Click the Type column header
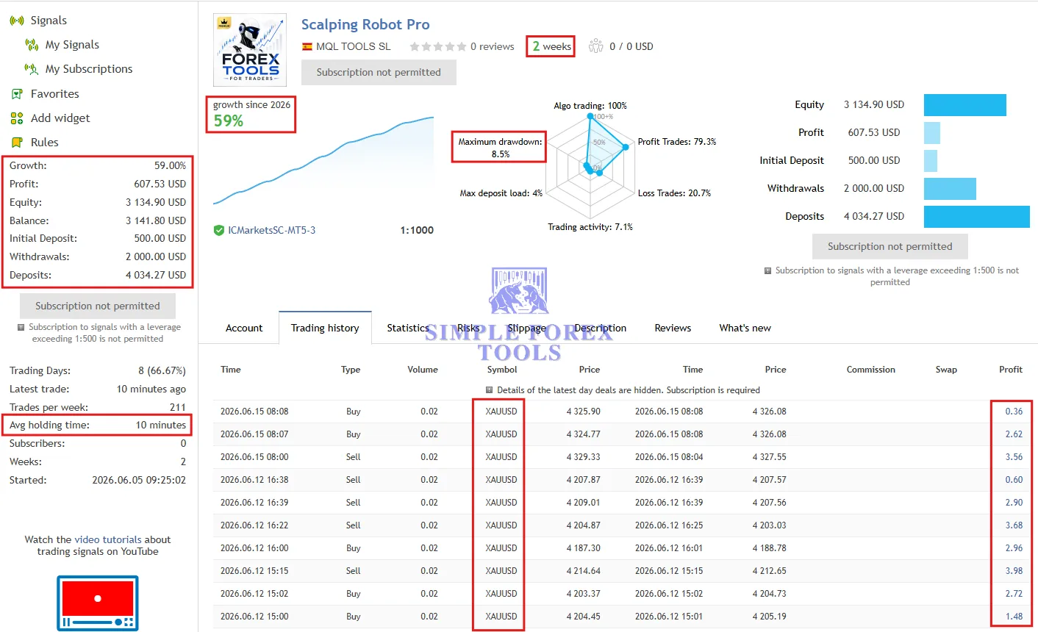The image size is (1038, 632). pos(351,370)
